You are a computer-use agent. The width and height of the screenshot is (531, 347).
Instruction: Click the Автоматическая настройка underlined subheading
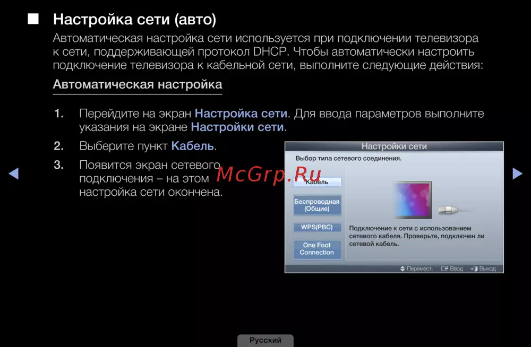[138, 84]
